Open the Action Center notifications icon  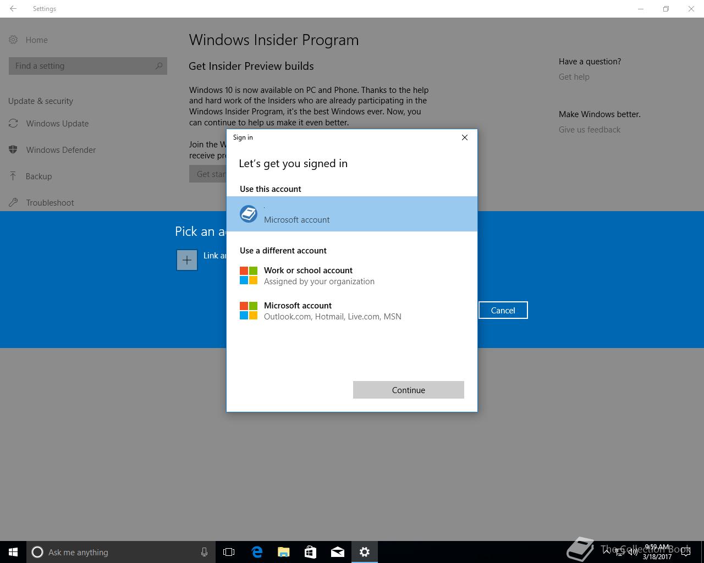(686, 552)
